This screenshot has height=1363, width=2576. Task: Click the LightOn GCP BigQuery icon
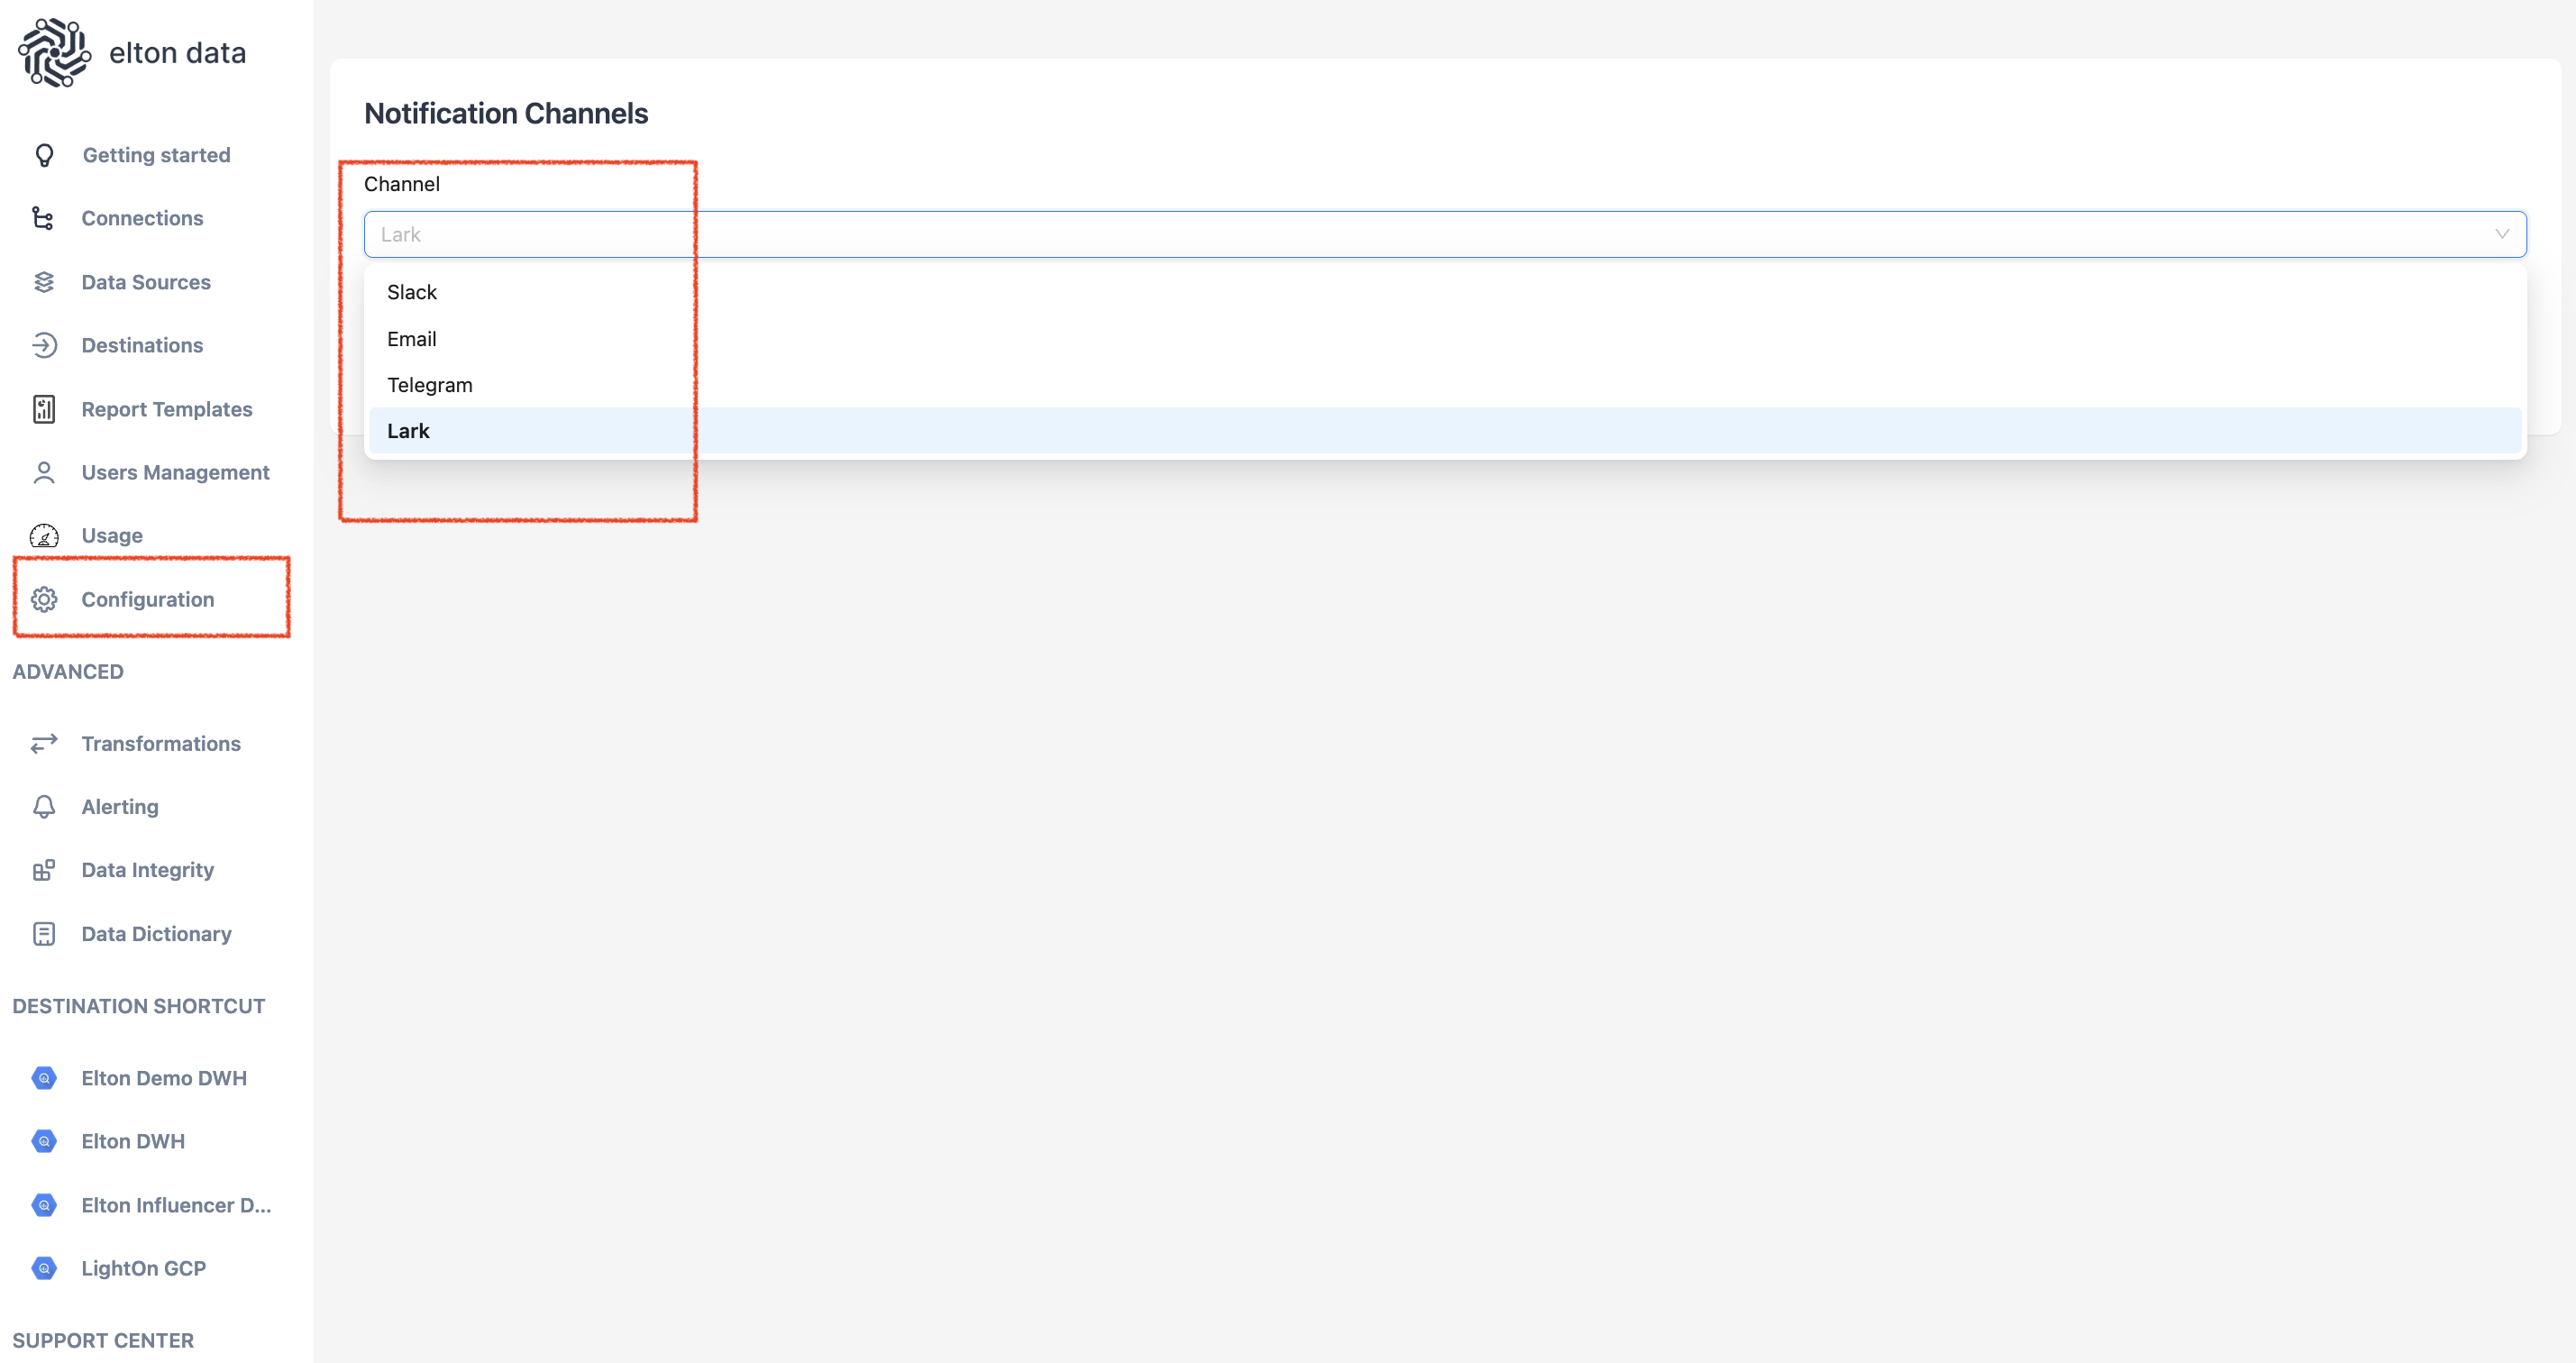[x=44, y=1268]
